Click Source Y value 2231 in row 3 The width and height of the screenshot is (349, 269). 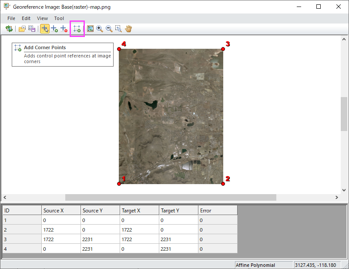(x=101, y=239)
